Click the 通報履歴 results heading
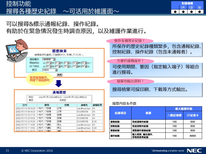Image resolution: width=206 pixels, height=154 pixels. [59, 92]
